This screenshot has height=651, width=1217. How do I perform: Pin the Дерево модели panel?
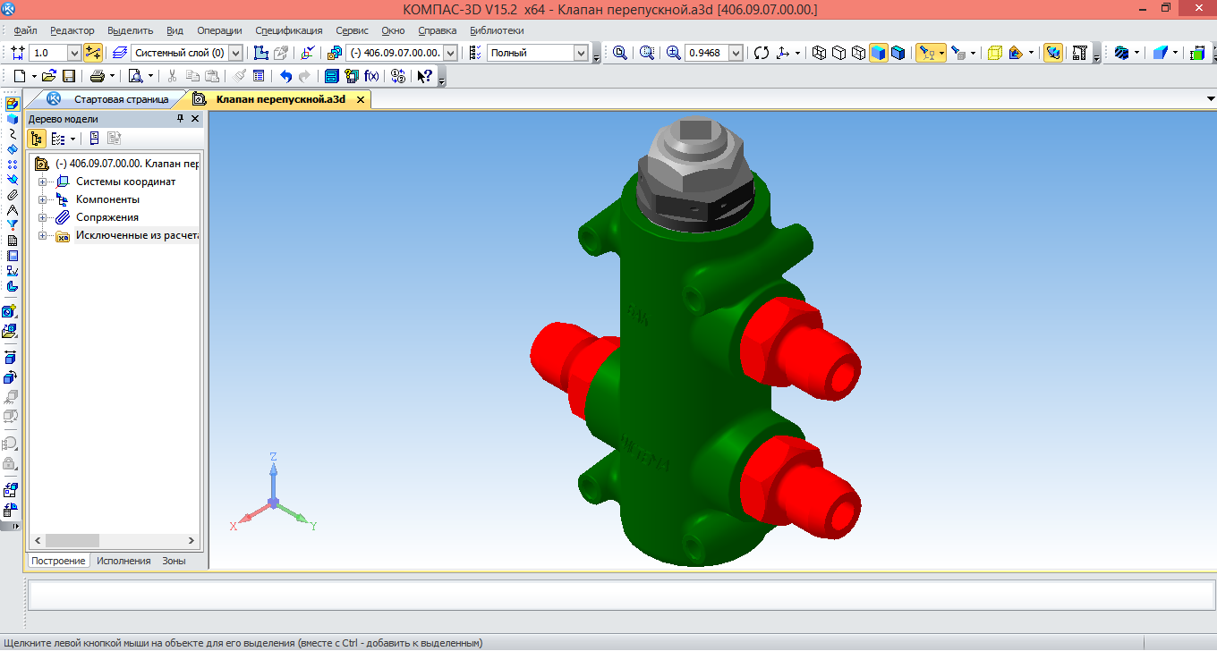(180, 119)
